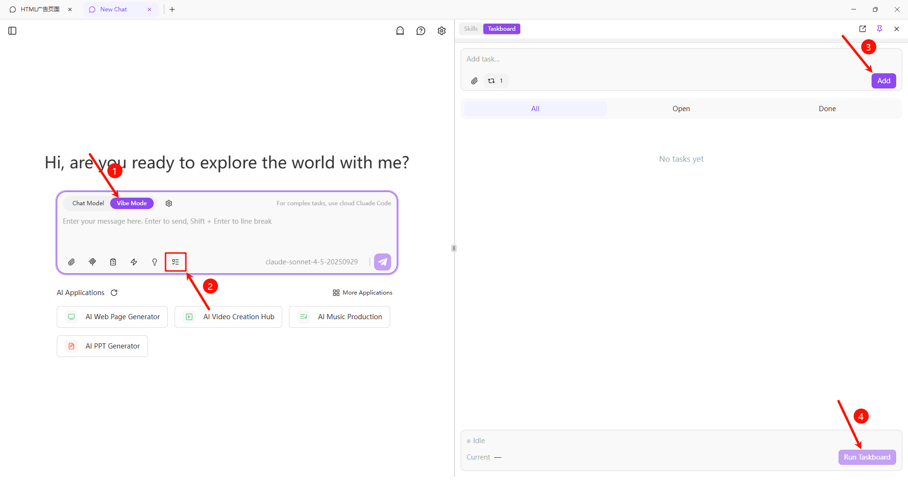Open the taskboard list icon in chat input
The width and height of the screenshot is (908, 488).
pyautogui.click(x=175, y=261)
